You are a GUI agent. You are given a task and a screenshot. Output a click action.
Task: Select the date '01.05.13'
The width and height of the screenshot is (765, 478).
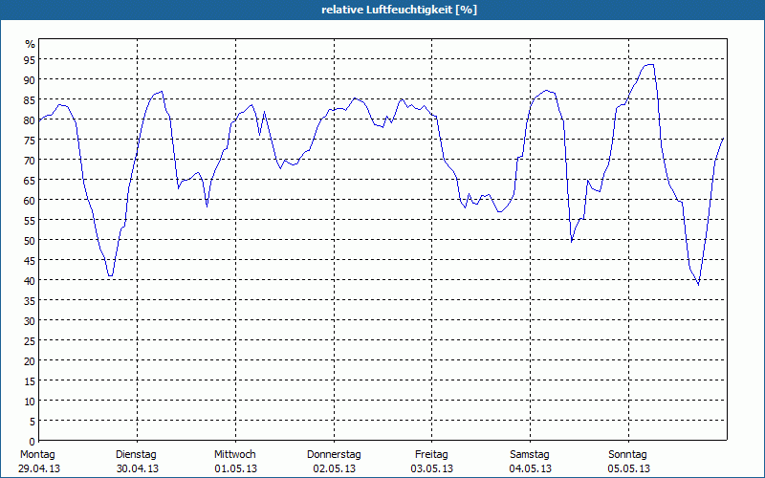235,468
